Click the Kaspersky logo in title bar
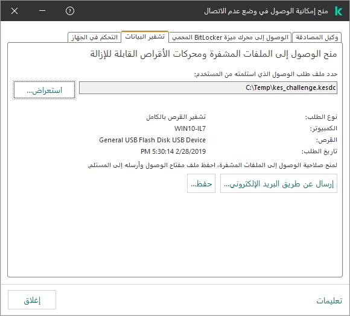The image size is (350, 316). tap(339, 11)
